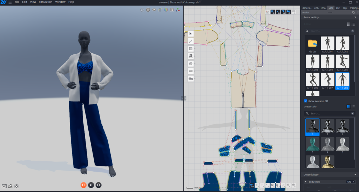Viewport: 359px width, 192px height.
Task: Pause the simulation
Action: [x=83, y=185]
